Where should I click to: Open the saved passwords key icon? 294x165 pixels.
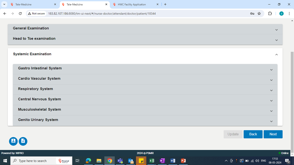(252, 13)
